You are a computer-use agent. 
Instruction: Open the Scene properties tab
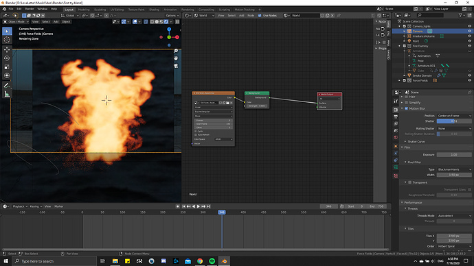coord(396,130)
